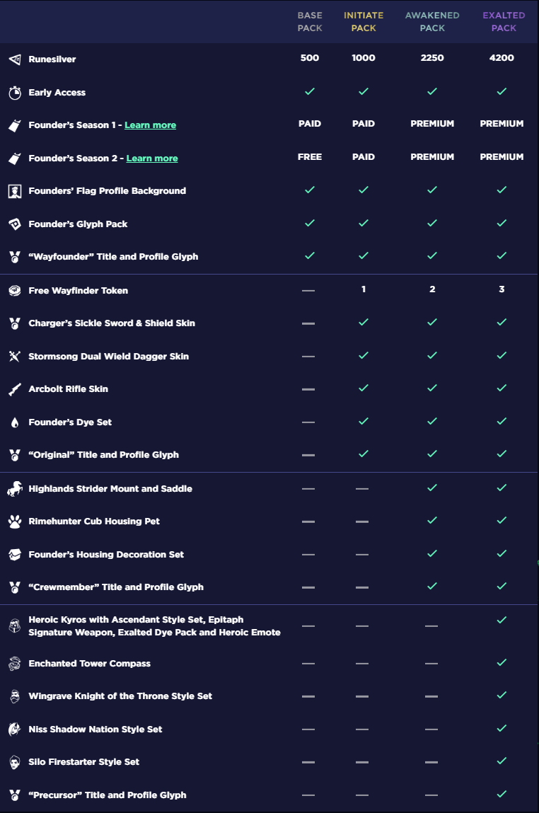Viewport: 539px width, 813px height.
Task: Click the Runesilver currency icon
Action: pyautogui.click(x=15, y=59)
